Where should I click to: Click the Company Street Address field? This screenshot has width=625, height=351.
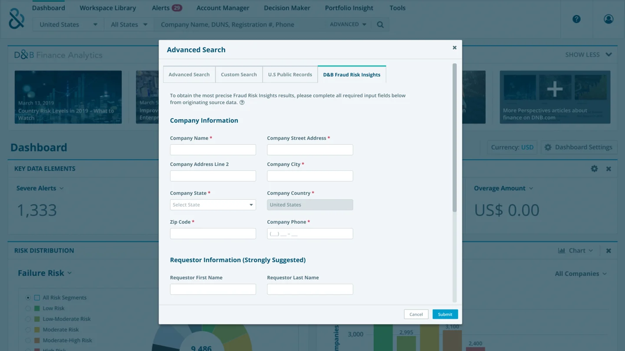310,150
